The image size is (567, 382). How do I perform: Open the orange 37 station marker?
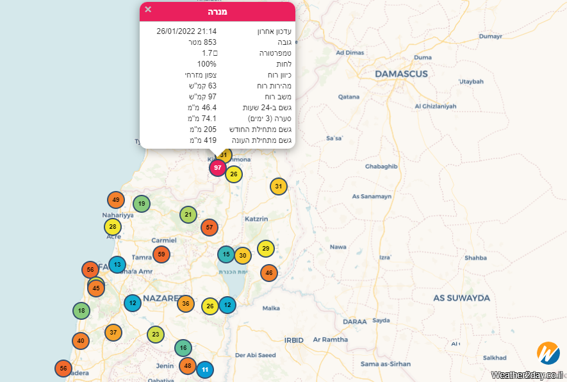(114, 332)
